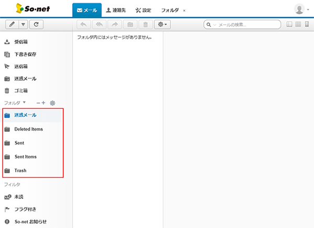Open folder settings gear next to フォルダ
Image resolution: width=314 pixels, height=228 pixels.
pos(52,102)
